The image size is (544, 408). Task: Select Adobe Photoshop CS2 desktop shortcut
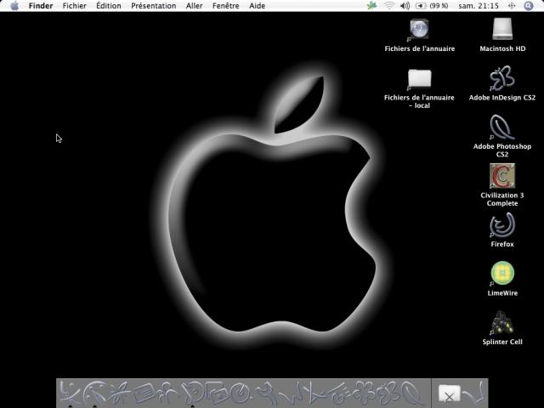[502, 127]
